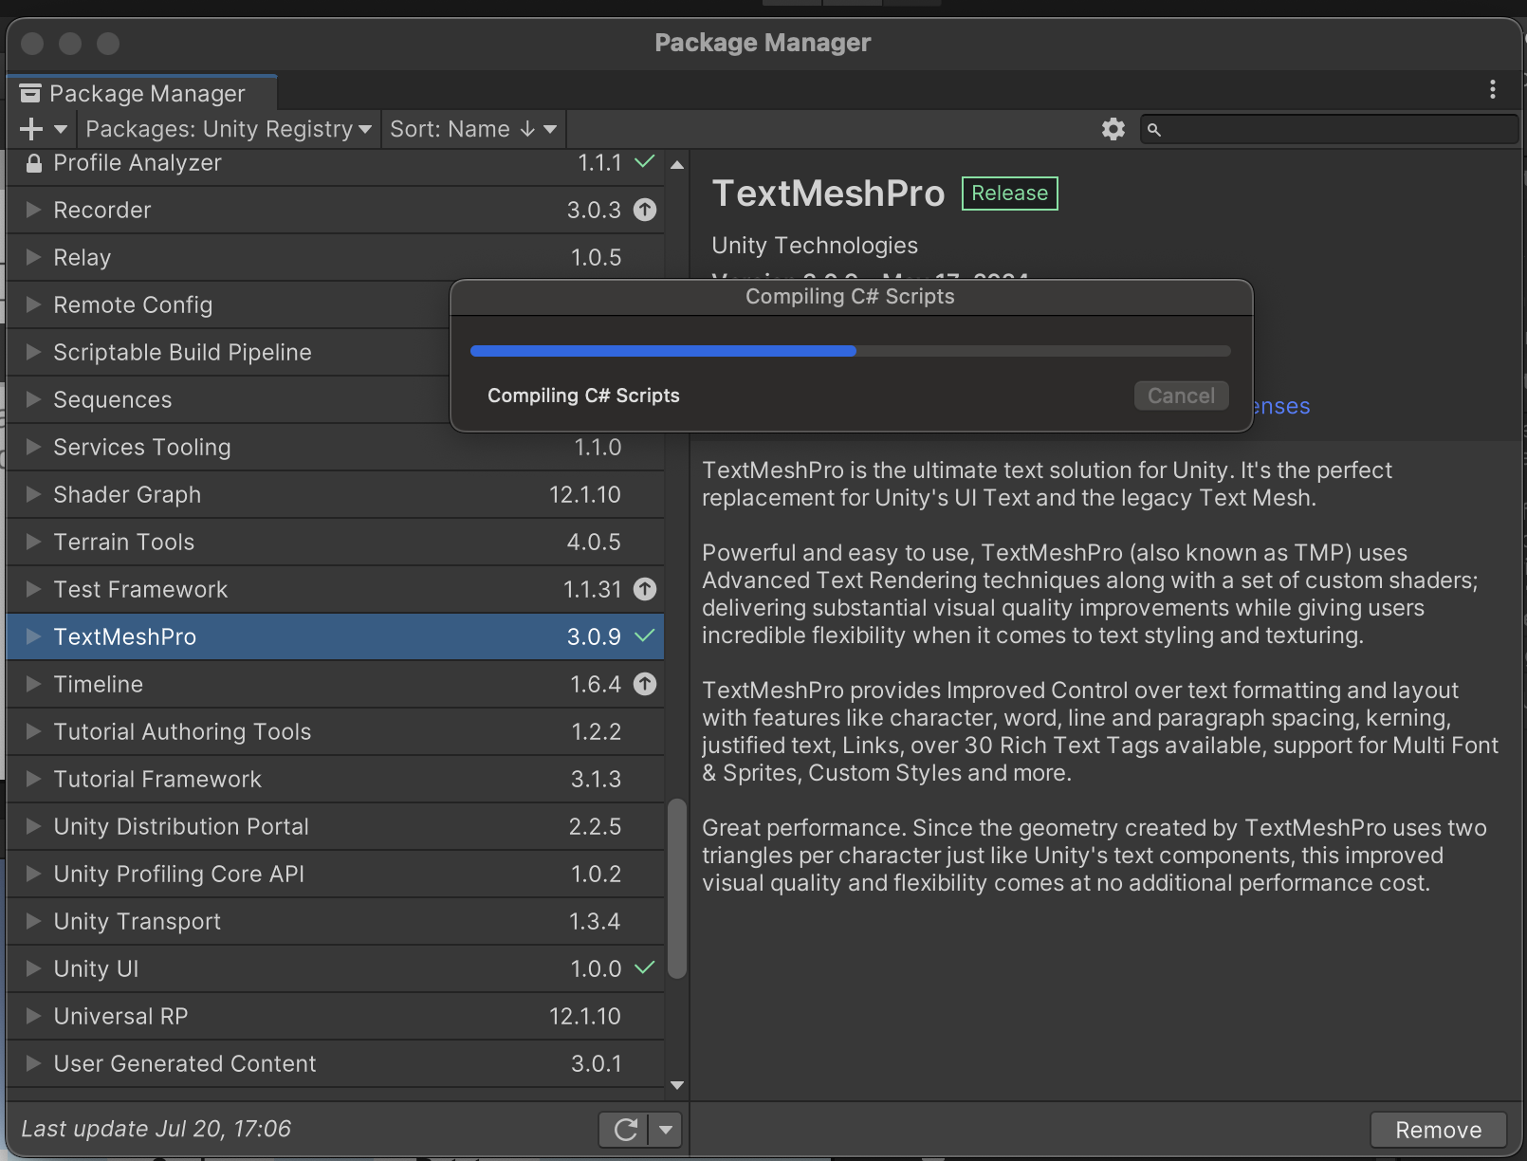Open the add package dropdown arrow
Screen dimensions: 1527x1161
(61, 129)
